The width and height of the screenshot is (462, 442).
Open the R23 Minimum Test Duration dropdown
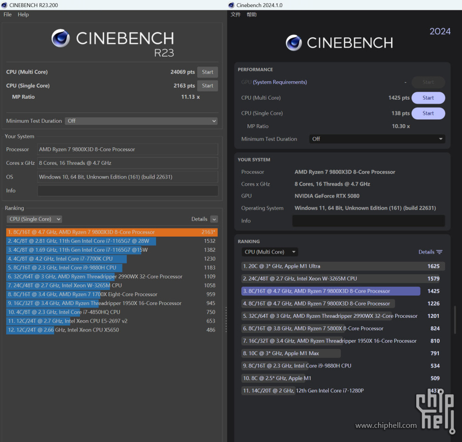[x=141, y=121]
